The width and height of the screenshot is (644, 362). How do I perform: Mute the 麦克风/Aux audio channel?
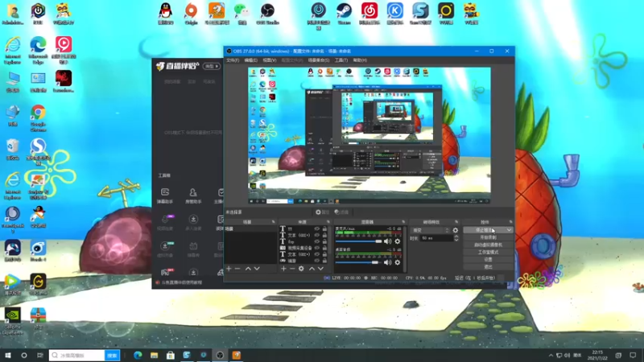click(x=387, y=241)
